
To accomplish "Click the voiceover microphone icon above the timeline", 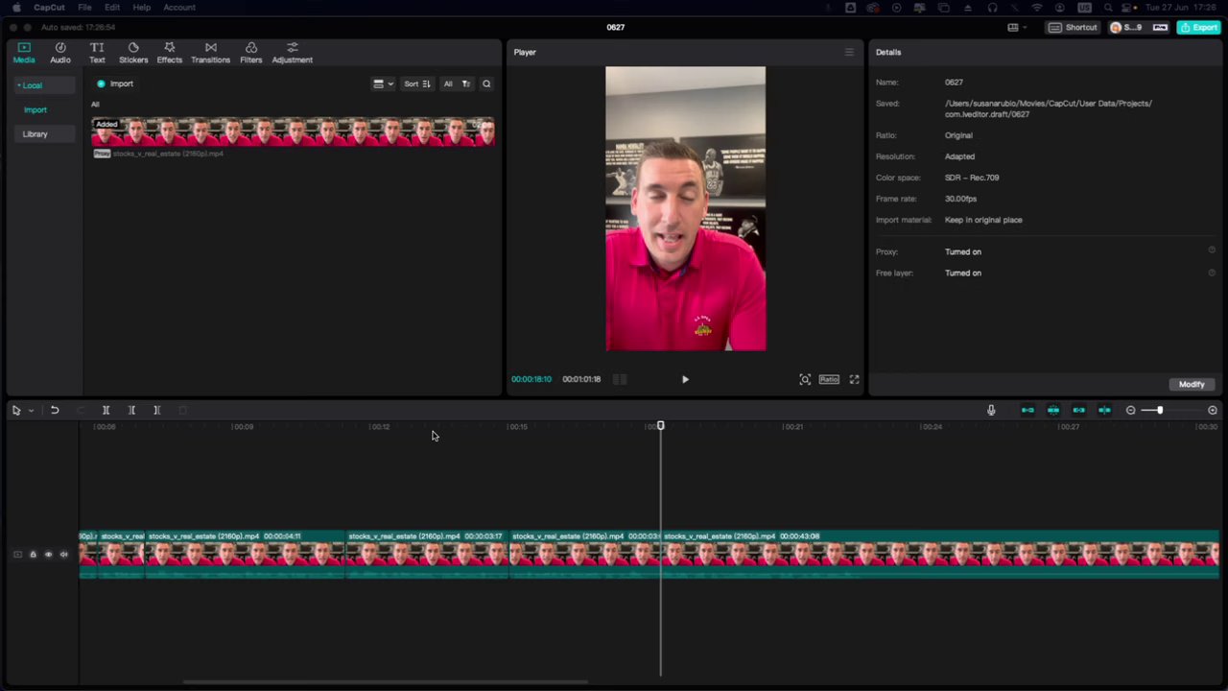I will [x=991, y=410].
